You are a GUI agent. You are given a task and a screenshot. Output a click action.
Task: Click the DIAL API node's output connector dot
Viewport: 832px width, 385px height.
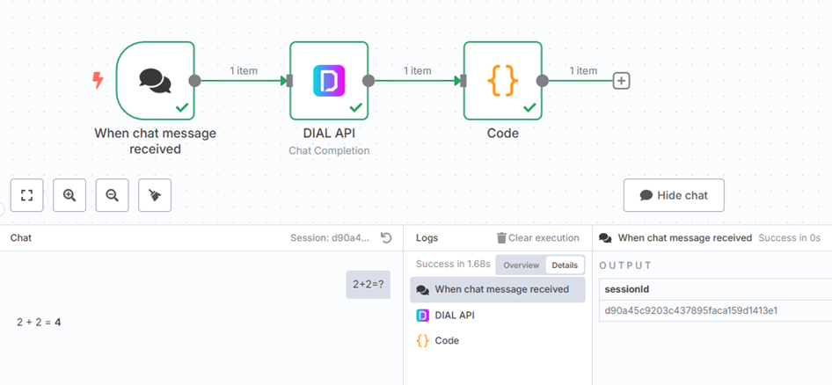369,81
